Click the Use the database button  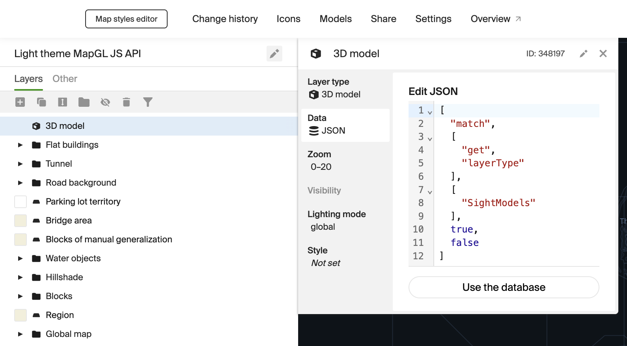click(x=504, y=287)
